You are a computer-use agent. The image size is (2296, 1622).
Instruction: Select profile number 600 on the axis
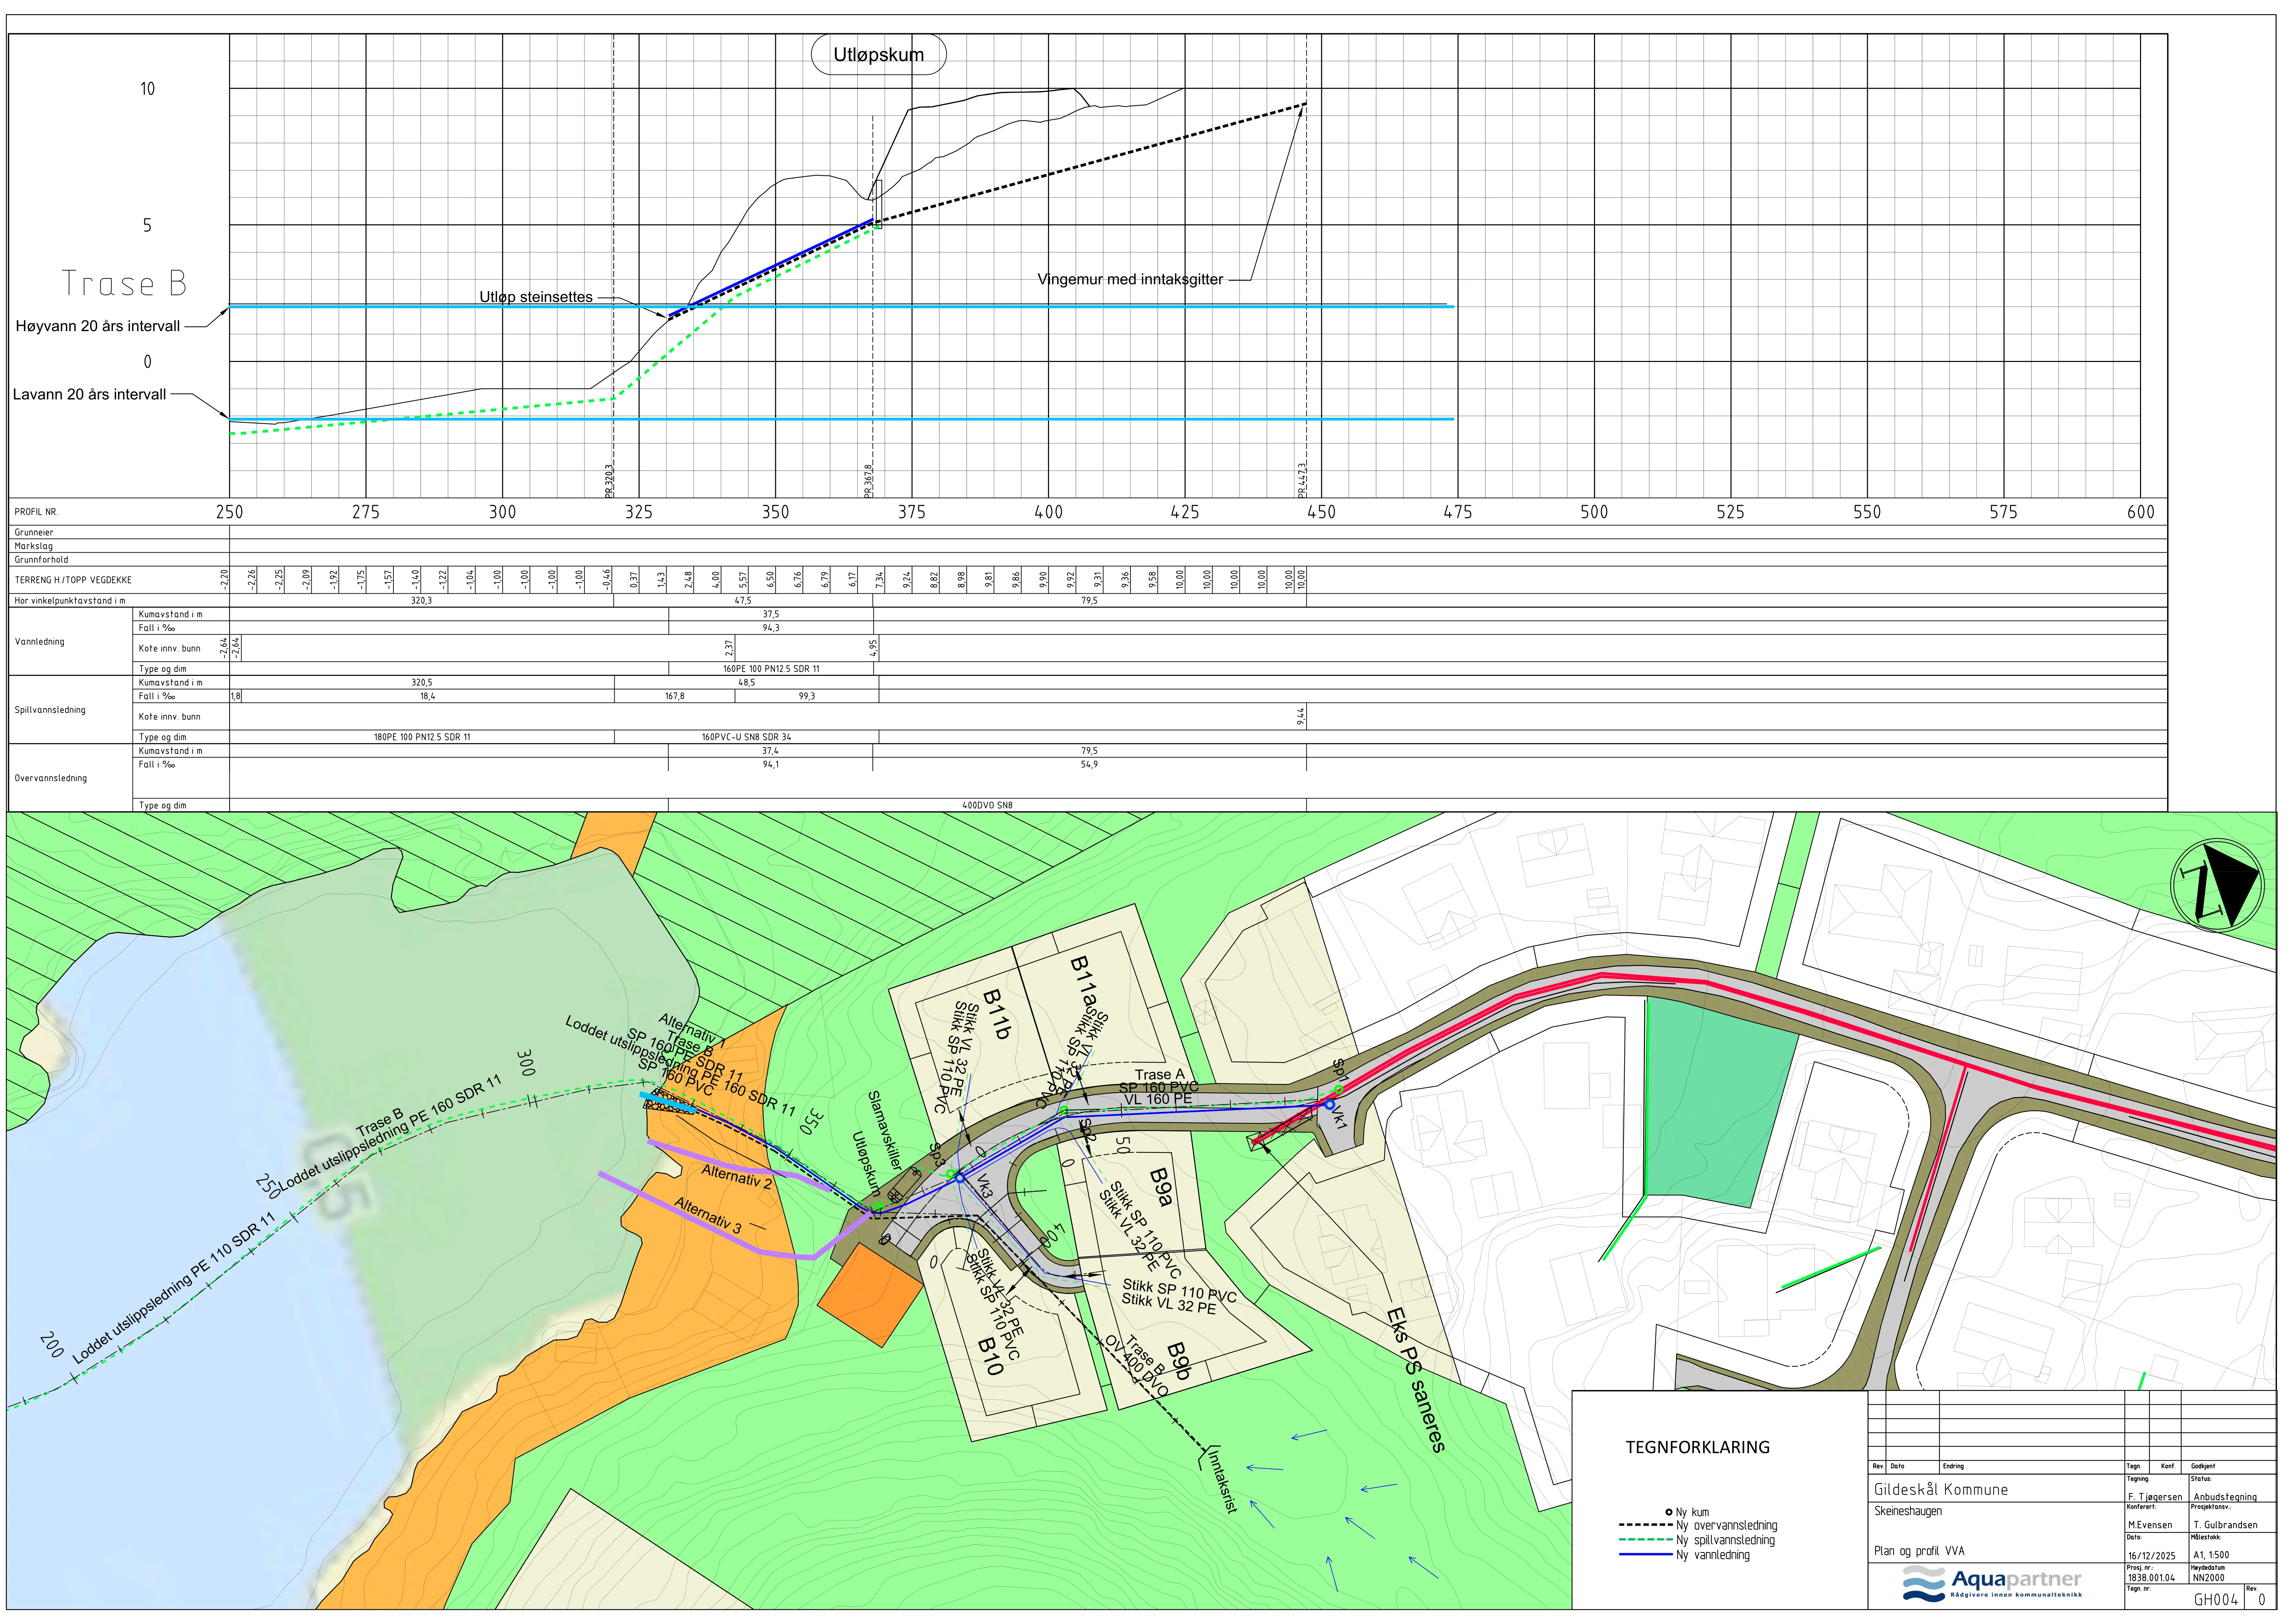pyautogui.click(x=2141, y=512)
